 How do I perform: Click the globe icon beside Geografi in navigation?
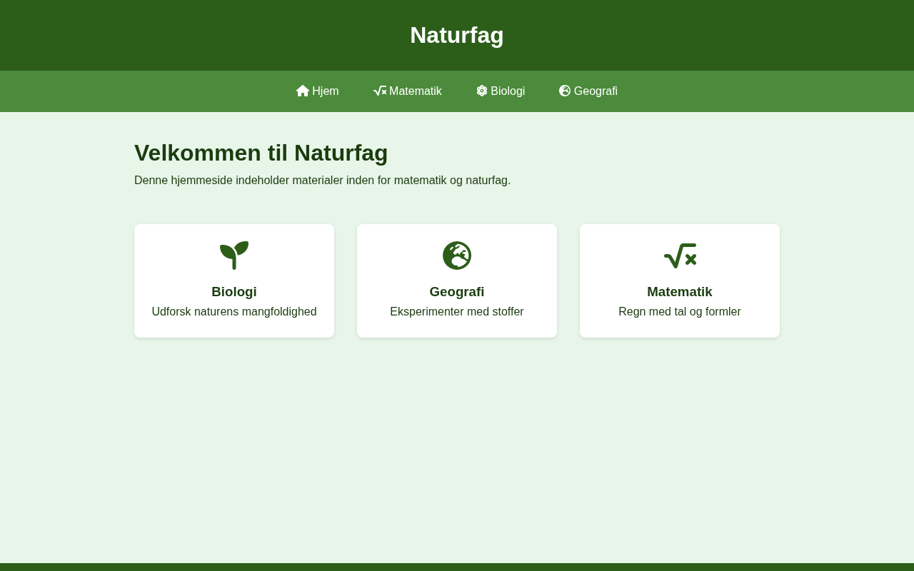pos(565,91)
